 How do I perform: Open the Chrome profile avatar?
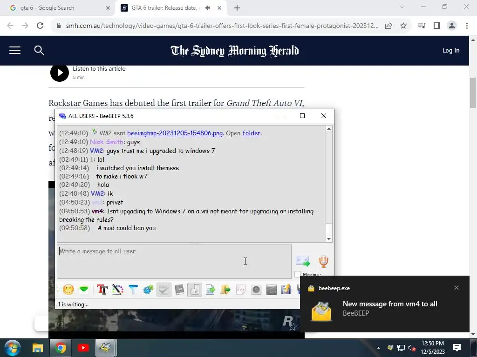pyautogui.click(x=452, y=26)
